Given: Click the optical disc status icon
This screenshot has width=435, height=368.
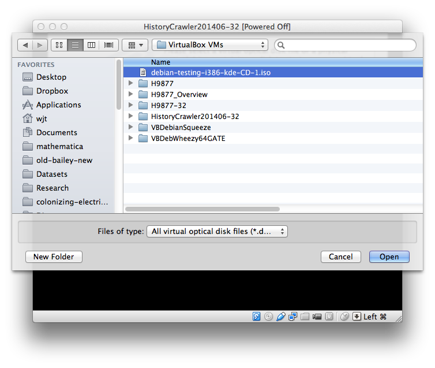Looking at the screenshot, I should [269, 317].
